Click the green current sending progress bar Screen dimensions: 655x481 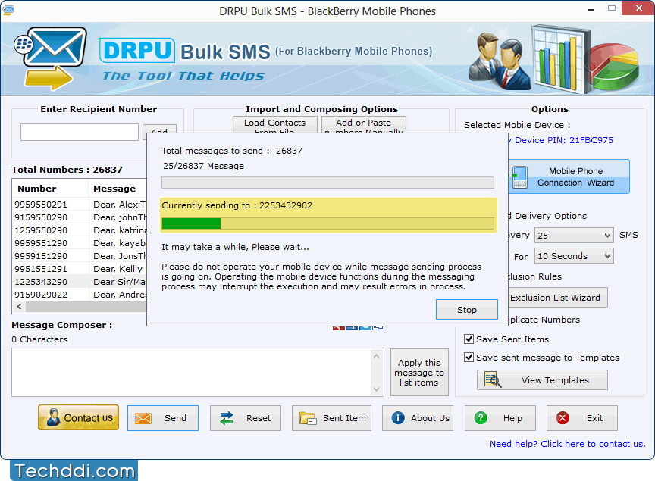(328, 223)
